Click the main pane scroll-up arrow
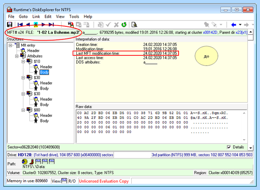This screenshot has height=190, width=260. 250,32
